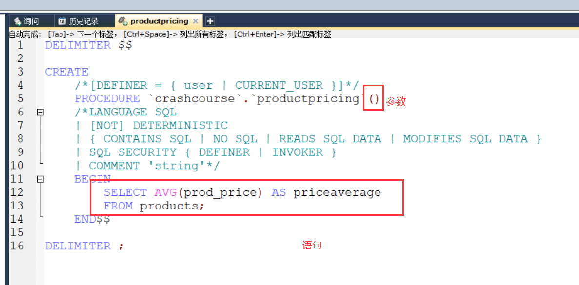Image resolution: width=579 pixels, height=285 pixels.
Task: Click the calendar icon on the 历史记录 tab
Action: [61, 21]
